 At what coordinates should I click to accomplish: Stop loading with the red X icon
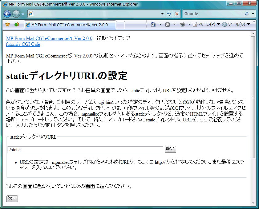point(176,14)
